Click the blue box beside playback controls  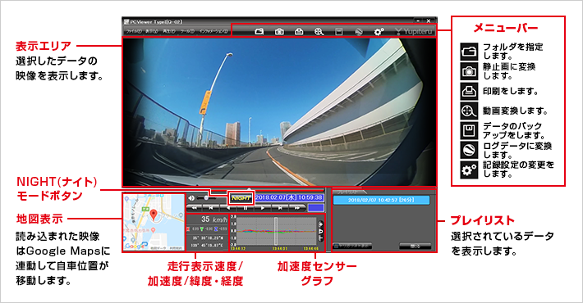point(315,208)
